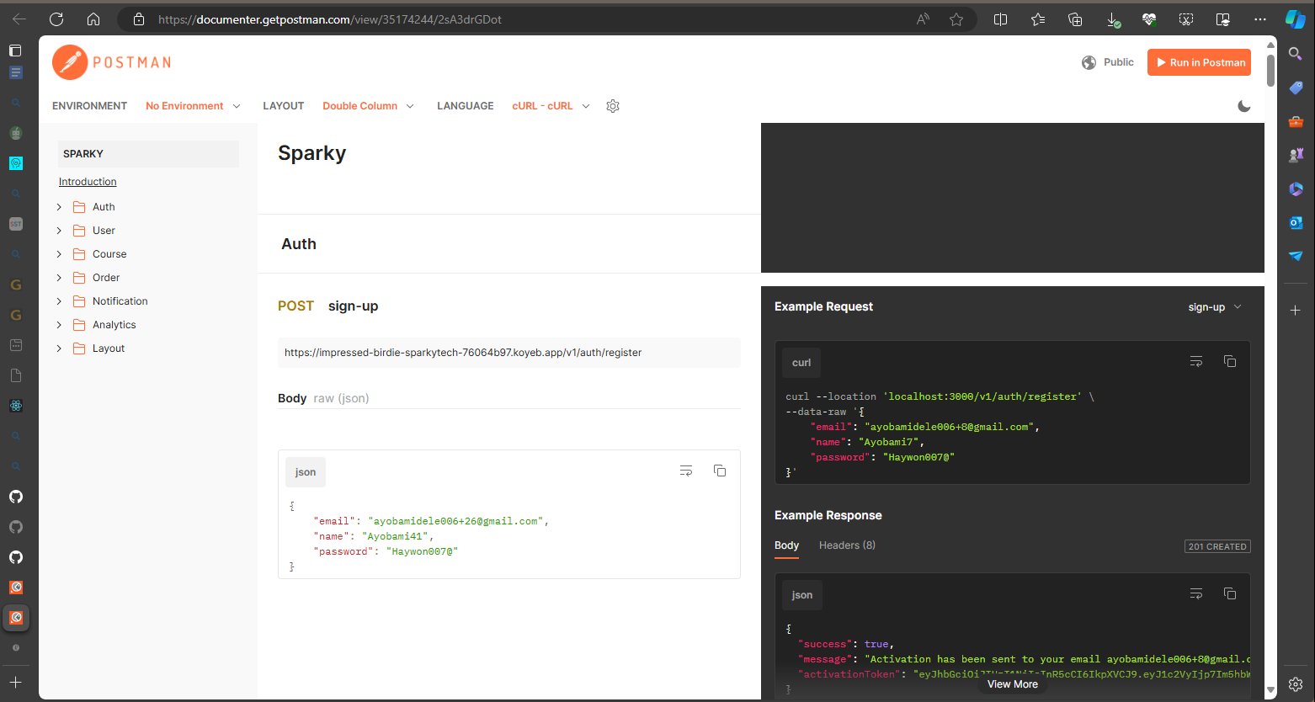
Task: Expand the Auth folder chevron
Action: tap(59, 207)
